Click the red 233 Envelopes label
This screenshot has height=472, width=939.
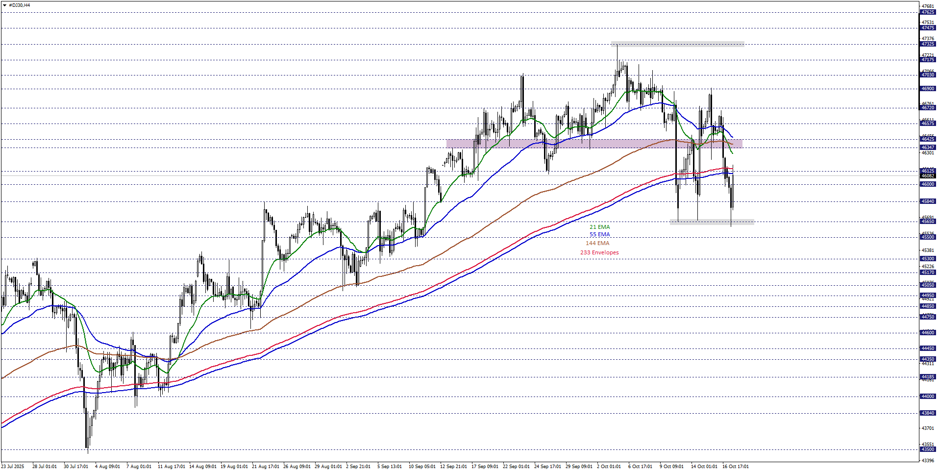tap(599, 252)
